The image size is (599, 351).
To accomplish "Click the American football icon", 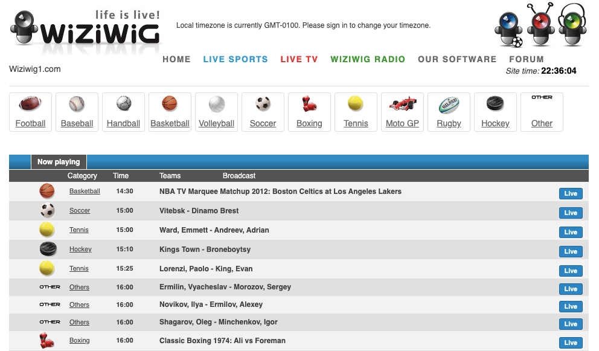I will [30, 104].
